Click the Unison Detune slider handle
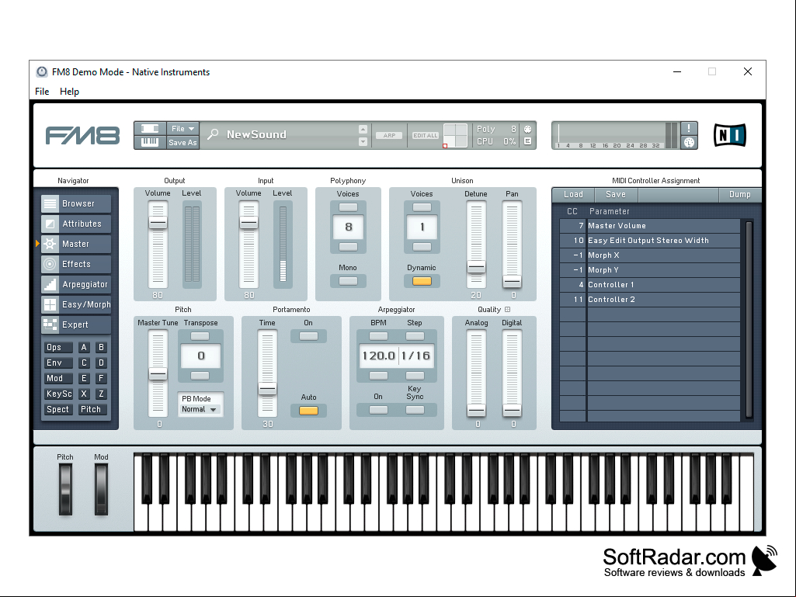This screenshot has width=796, height=597. (x=476, y=266)
